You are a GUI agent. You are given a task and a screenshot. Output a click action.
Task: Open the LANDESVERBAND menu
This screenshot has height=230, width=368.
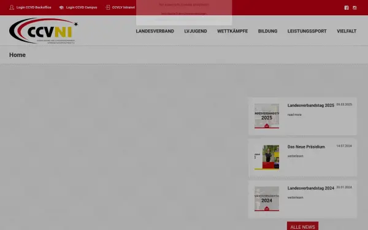click(155, 31)
